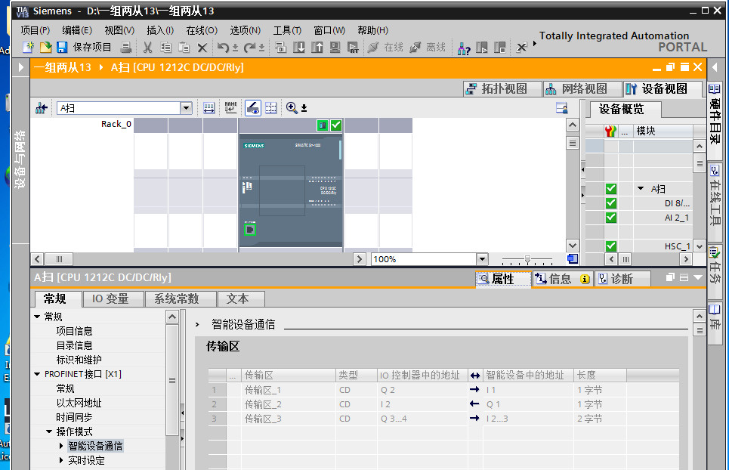The height and width of the screenshot is (470, 729).
Task: Click the delete X icon in main toolbar
Action: pos(202,47)
